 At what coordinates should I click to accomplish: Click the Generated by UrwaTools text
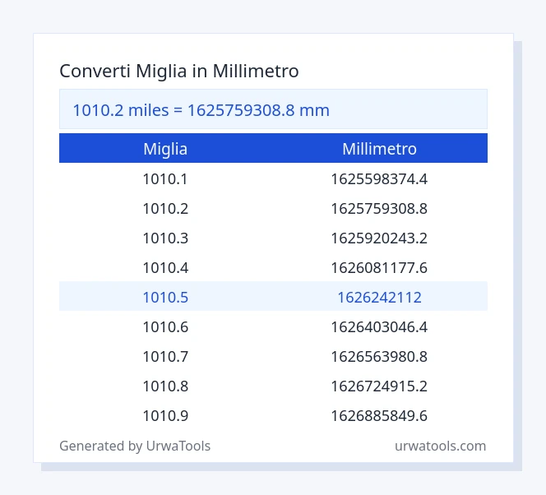pyautogui.click(x=135, y=446)
